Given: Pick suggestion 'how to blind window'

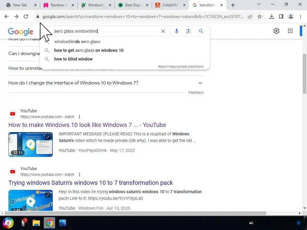Looking at the screenshot, I should pyautogui.click(x=125, y=59).
